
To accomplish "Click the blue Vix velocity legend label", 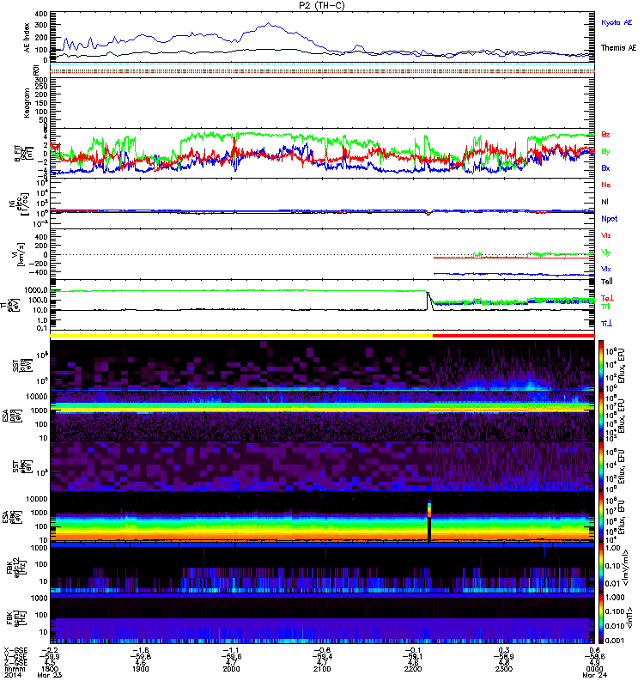I will [x=605, y=269].
